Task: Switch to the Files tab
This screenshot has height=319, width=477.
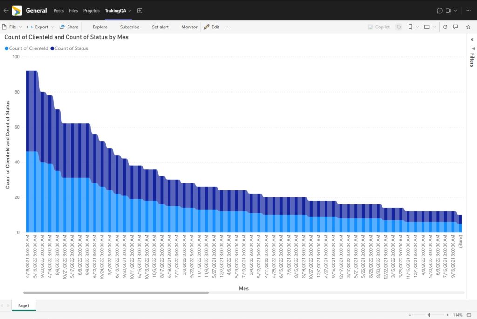Action: 73,10
